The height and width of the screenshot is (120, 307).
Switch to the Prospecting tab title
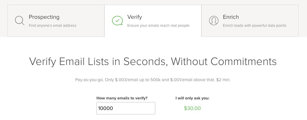(x=44, y=17)
